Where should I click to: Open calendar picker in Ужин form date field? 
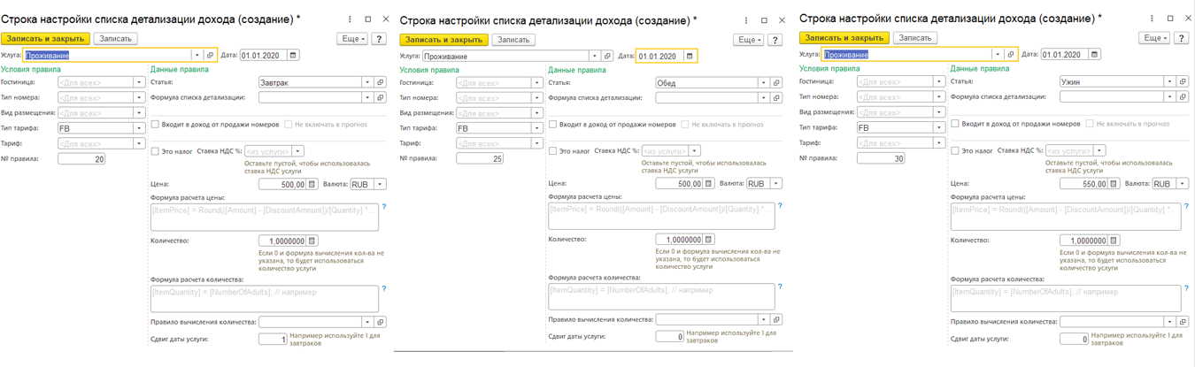1095,55
